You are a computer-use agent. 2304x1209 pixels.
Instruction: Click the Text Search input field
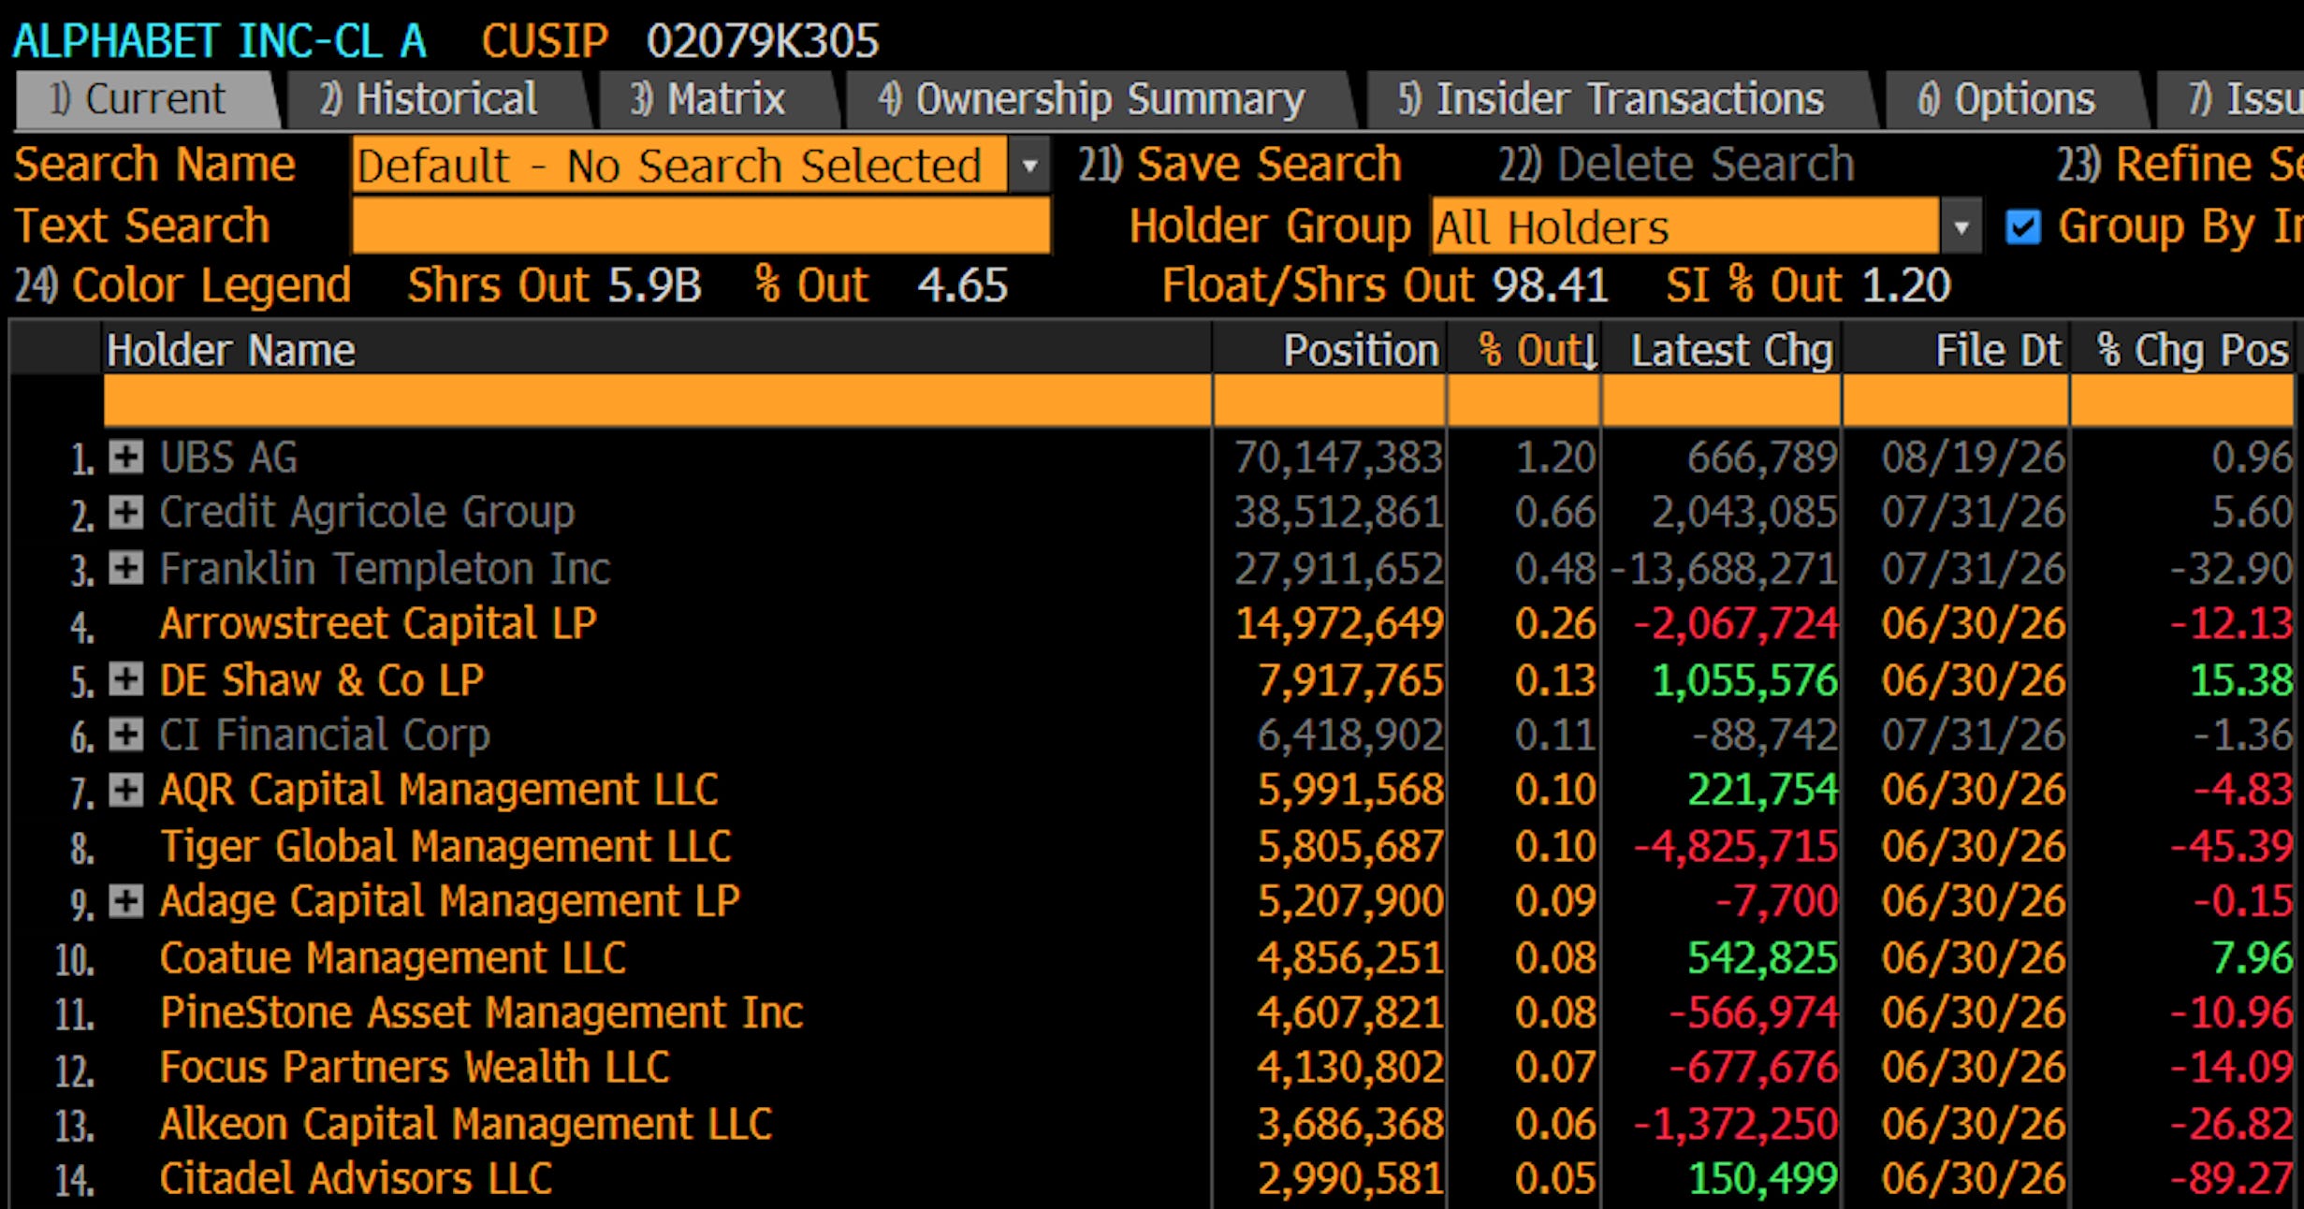coord(701,226)
